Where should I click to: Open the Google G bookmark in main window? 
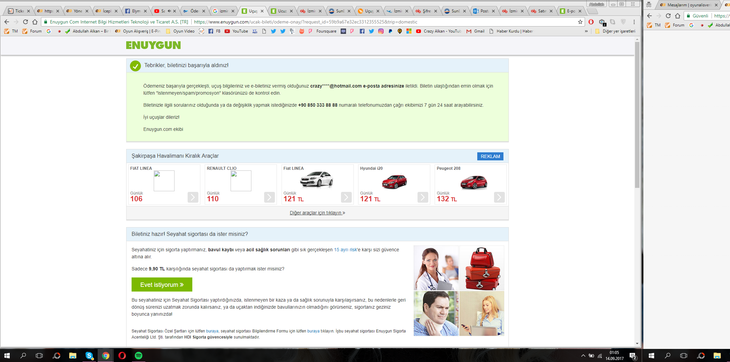[x=49, y=31]
